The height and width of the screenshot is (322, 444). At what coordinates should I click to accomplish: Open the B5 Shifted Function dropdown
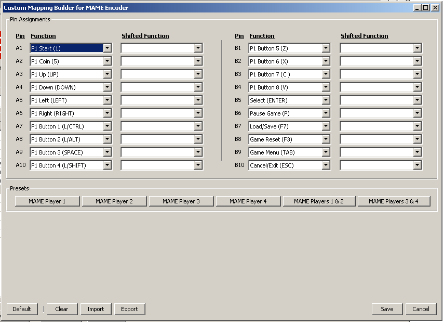(417, 100)
